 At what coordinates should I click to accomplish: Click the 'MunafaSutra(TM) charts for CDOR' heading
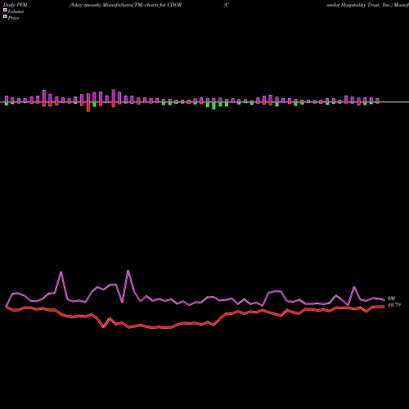[142, 5]
